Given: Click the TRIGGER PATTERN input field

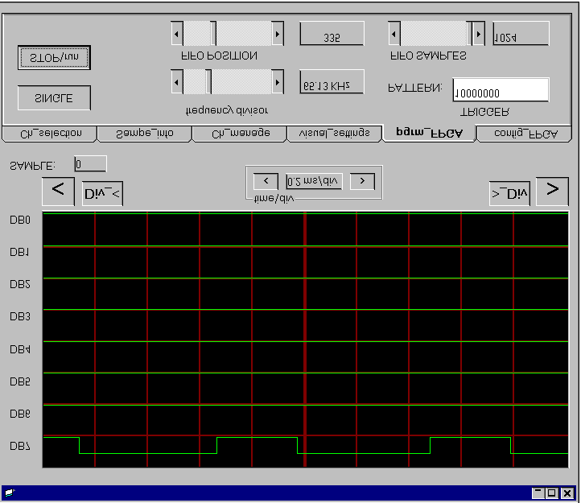Looking at the screenshot, I should pyautogui.click(x=501, y=89).
